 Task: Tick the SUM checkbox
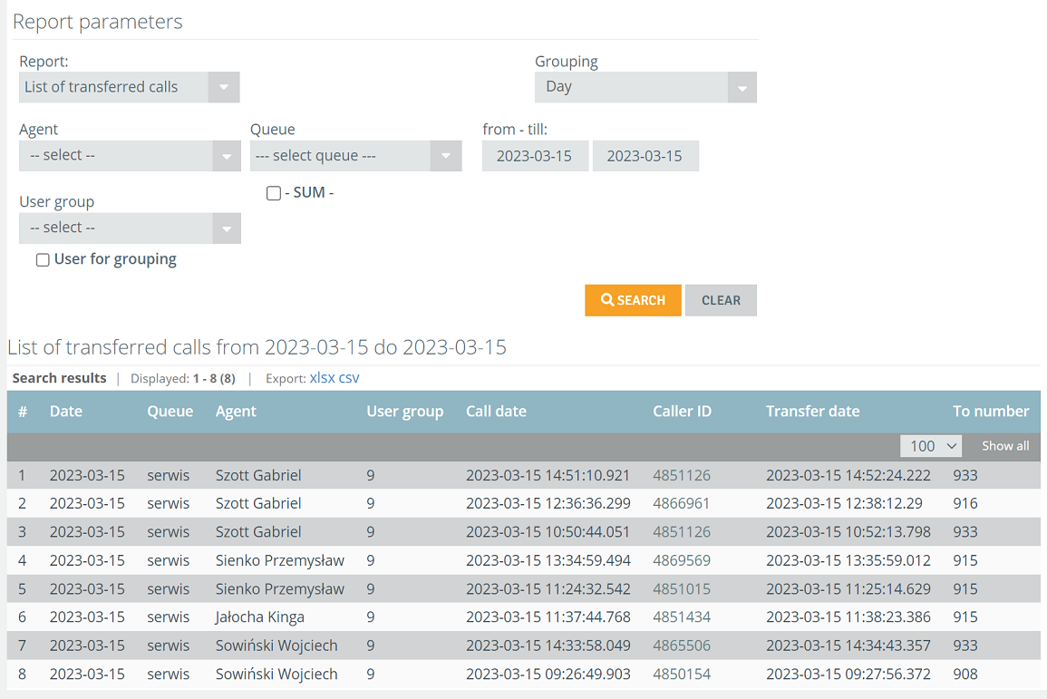pos(273,193)
